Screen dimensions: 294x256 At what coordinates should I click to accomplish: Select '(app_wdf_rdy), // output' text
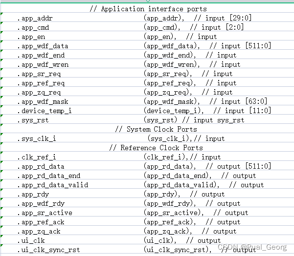[192, 203]
